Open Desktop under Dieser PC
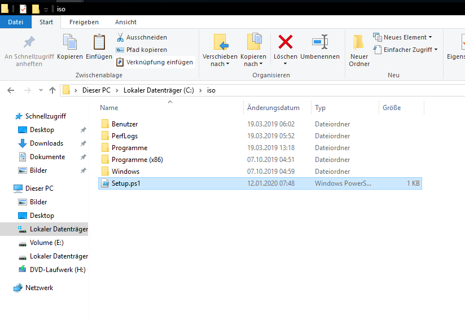The height and width of the screenshot is (320, 465). [42, 216]
